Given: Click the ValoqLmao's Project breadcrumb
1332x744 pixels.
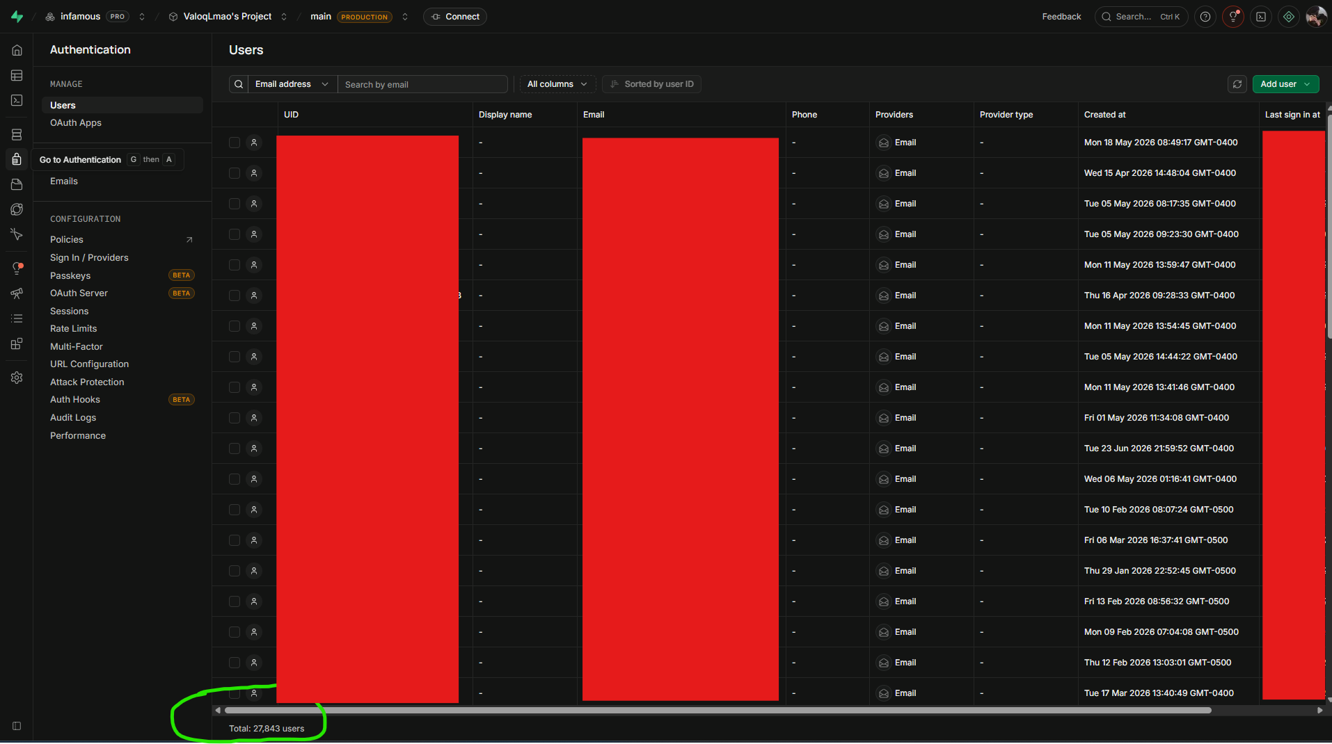Looking at the screenshot, I should pyautogui.click(x=228, y=17).
